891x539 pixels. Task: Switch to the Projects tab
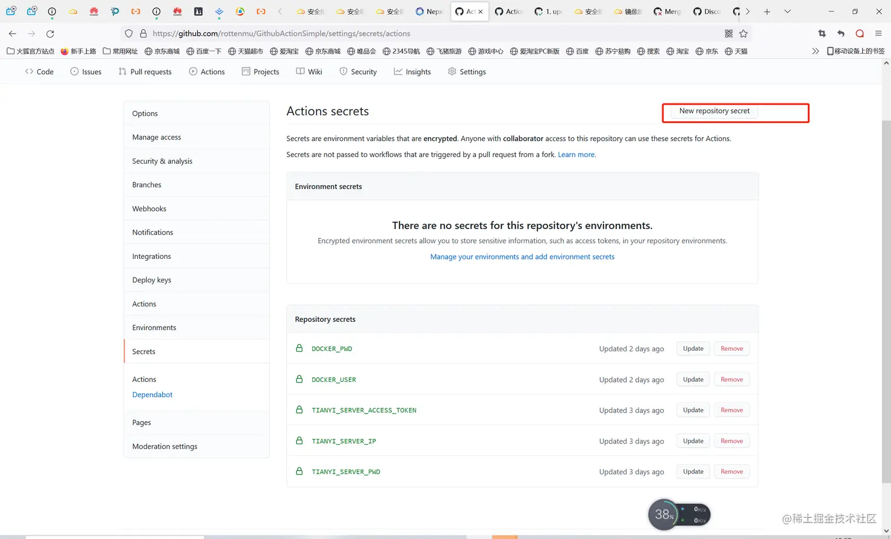click(260, 72)
